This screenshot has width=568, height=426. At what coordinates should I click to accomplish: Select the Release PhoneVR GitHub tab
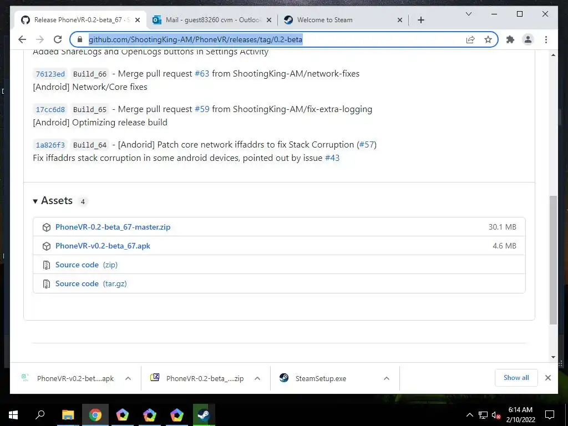[80, 20]
